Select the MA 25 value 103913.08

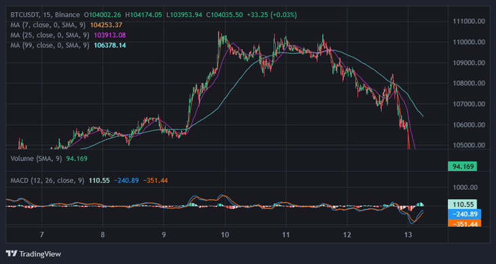point(110,35)
